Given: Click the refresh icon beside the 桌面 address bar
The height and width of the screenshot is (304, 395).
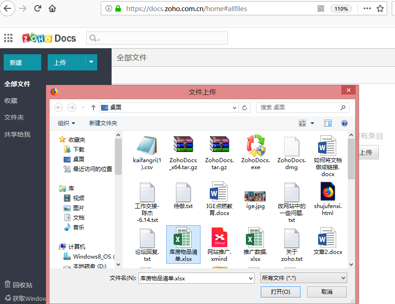Looking at the screenshot, I should 245,107.
